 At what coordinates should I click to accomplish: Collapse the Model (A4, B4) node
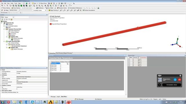point(2,23)
